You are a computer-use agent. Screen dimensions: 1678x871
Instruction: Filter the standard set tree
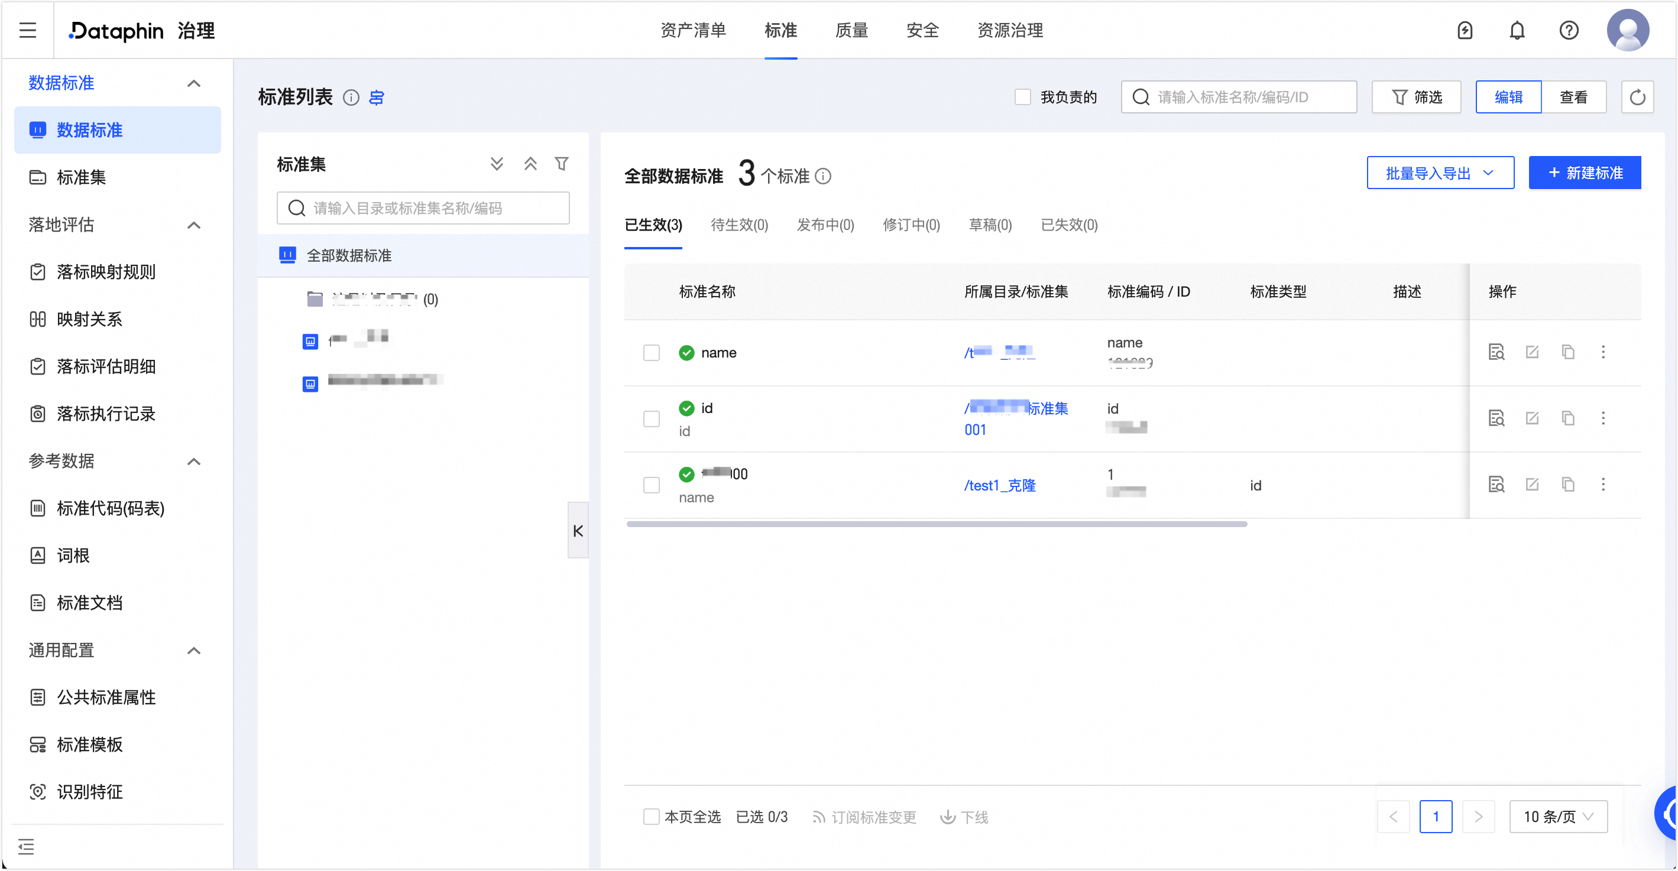562,164
